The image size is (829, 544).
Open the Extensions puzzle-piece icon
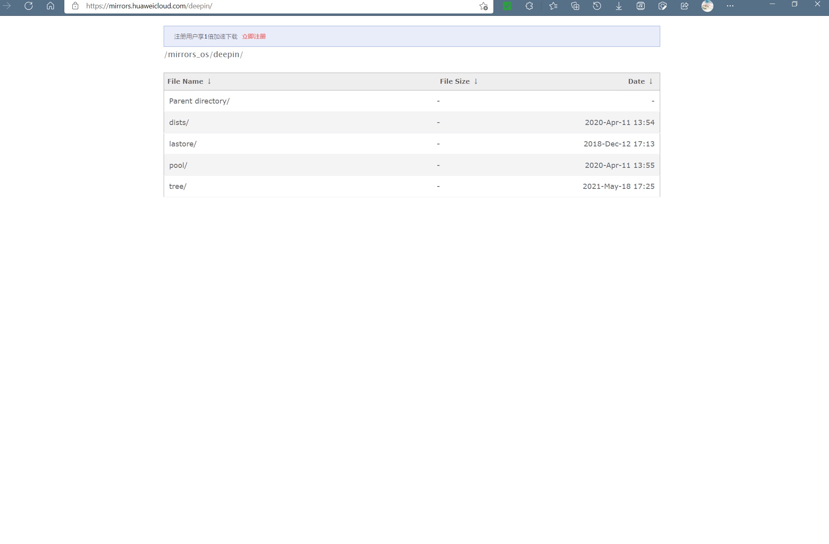(x=529, y=6)
